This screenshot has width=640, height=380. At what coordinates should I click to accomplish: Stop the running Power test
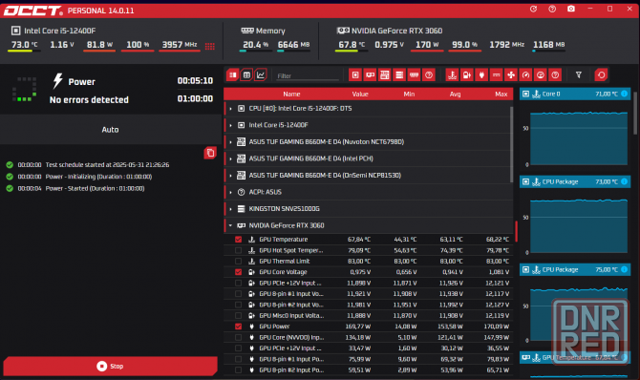(110, 366)
